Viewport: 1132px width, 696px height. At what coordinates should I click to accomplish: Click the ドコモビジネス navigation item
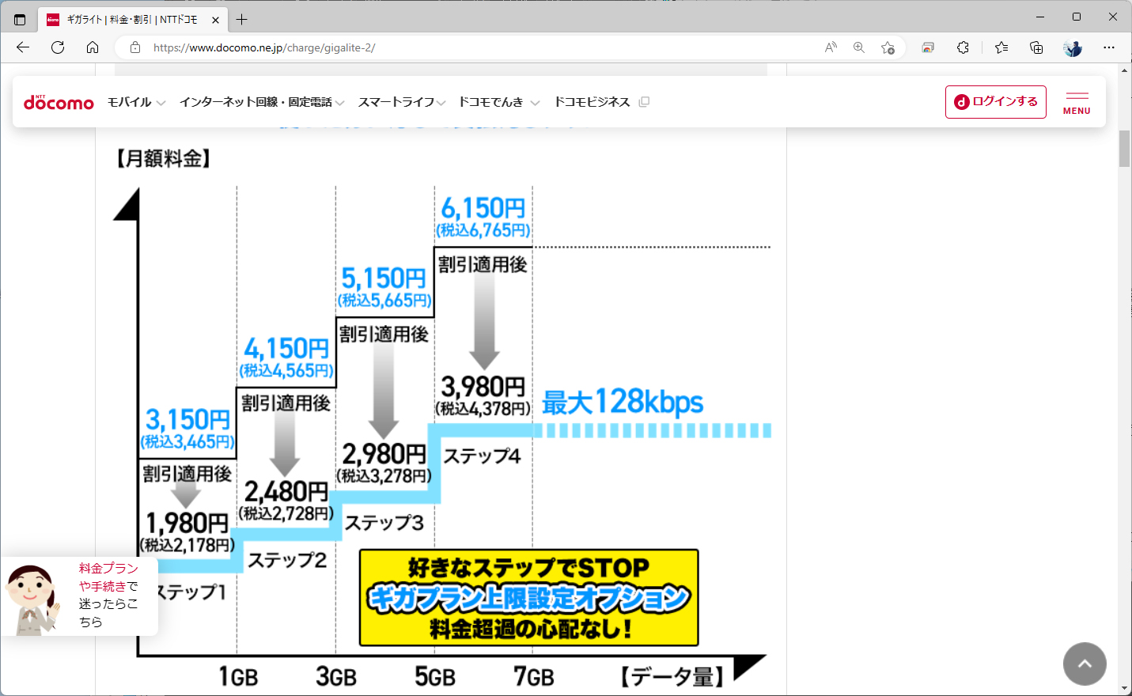click(x=593, y=101)
